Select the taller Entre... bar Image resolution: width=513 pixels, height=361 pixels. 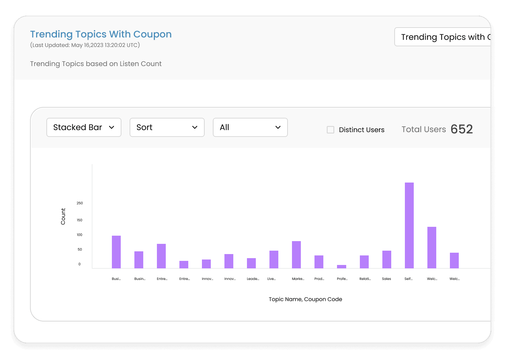pos(161,256)
